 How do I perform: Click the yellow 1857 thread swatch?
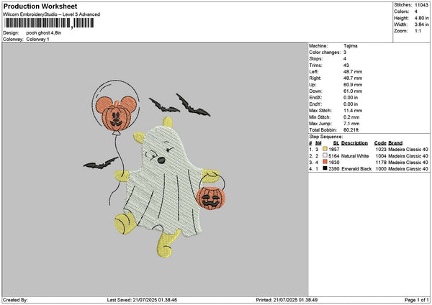[x=325, y=149]
